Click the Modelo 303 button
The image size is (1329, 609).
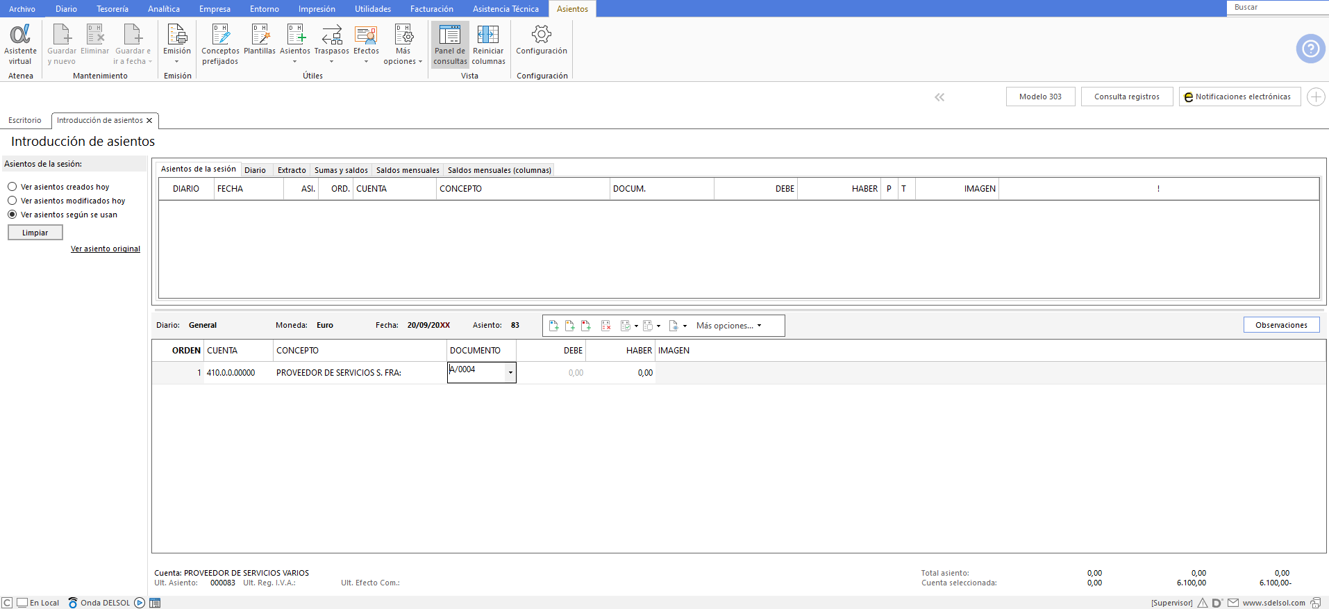(x=1040, y=97)
